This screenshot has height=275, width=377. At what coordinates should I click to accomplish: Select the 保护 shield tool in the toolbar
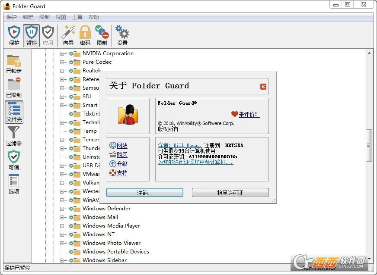pyautogui.click(x=14, y=34)
